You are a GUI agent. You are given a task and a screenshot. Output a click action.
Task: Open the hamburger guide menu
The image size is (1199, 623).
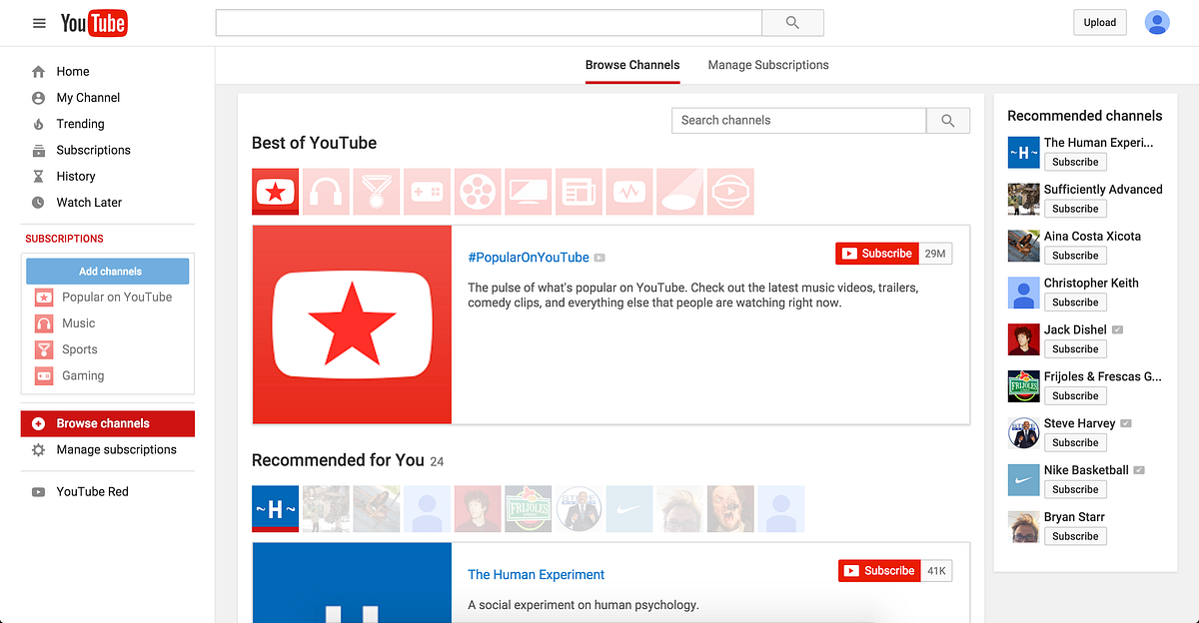39,23
